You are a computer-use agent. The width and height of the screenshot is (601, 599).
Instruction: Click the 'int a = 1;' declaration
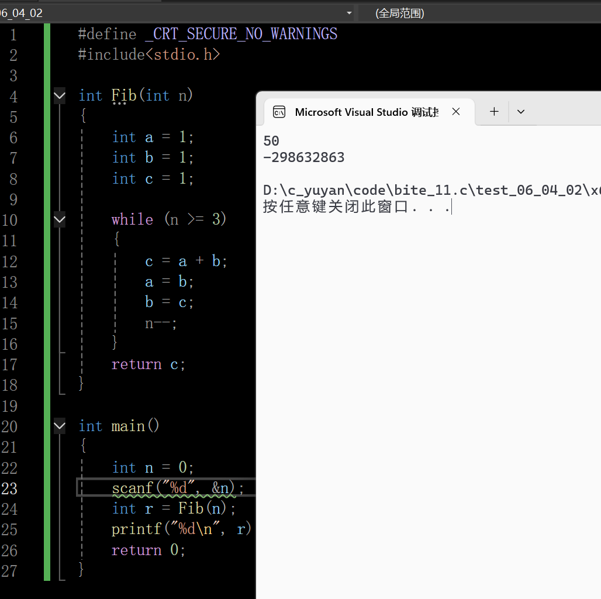pyautogui.click(x=153, y=137)
